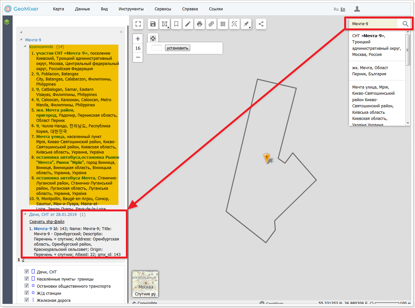Viewport: 415px width, 308px height.
Task: Toggle Остановки общественного транспорта layer checkbox
Action: [27, 286]
